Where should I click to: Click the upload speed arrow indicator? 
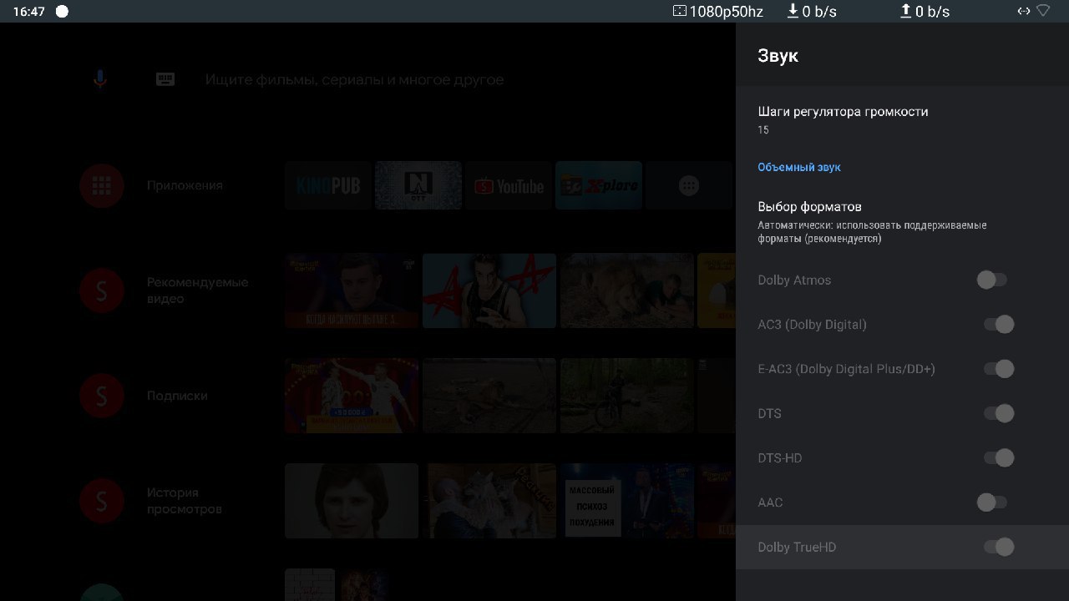905,11
